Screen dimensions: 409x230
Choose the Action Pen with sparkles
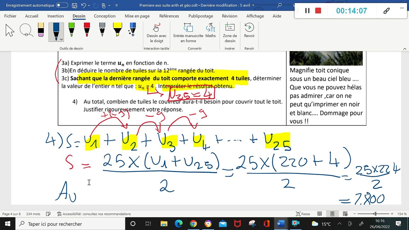click(132, 30)
